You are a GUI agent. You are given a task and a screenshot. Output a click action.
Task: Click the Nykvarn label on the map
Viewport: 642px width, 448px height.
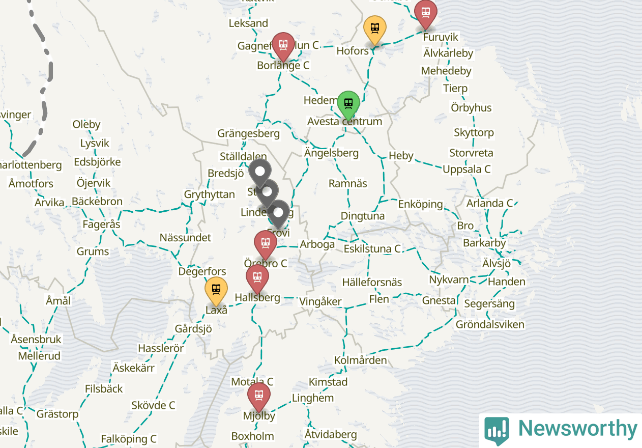point(449,280)
